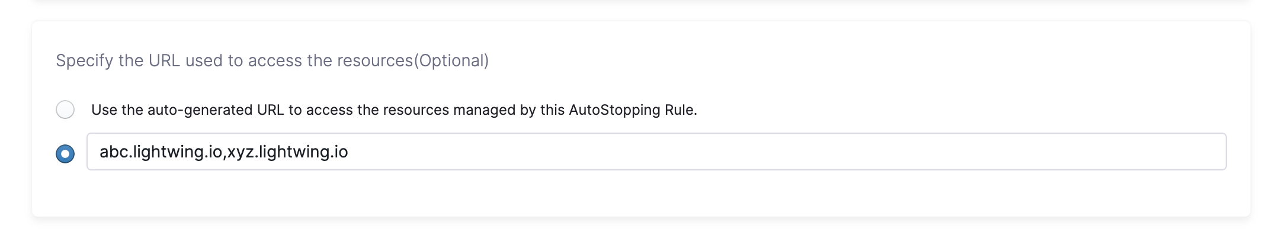
Task: Place cursor on abc.lightwing.io text
Action: point(161,152)
